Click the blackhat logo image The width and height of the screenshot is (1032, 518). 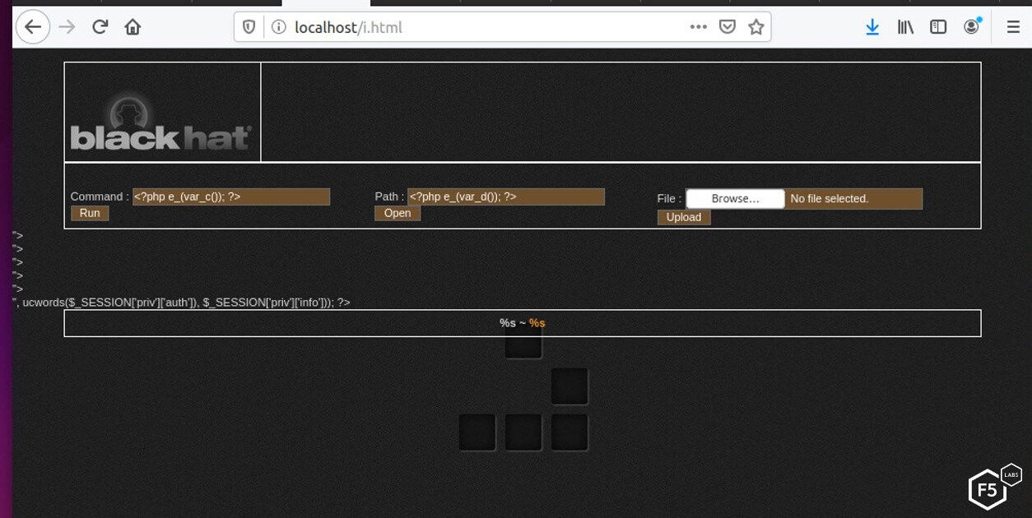coord(161,112)
